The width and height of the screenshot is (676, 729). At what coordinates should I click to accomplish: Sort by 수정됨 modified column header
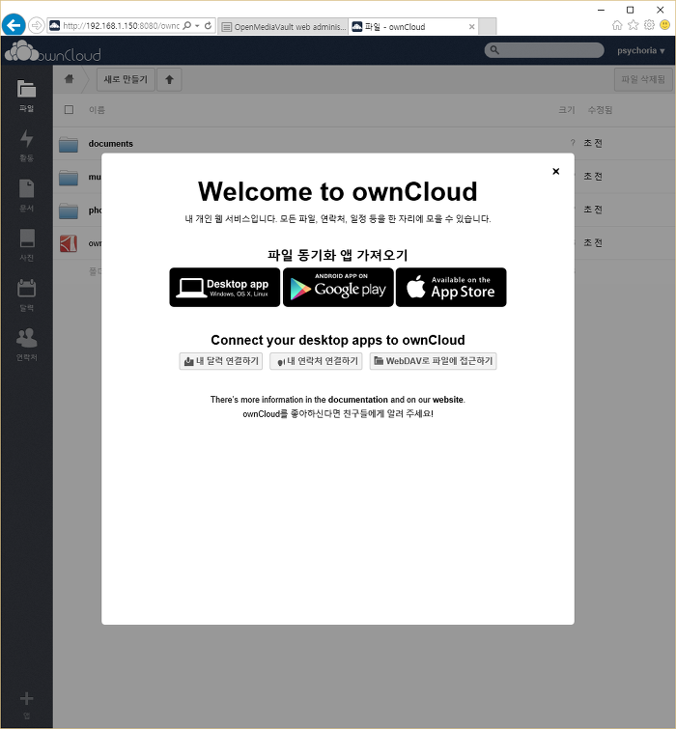point(600,110)
